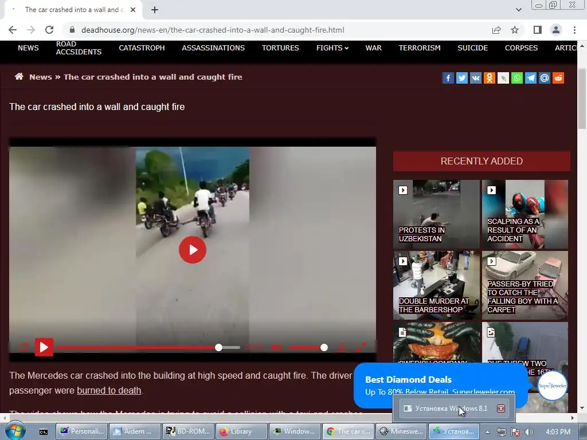Image resolution: width=587 pixels, height=440 pixels.
Task: Click the replay icon in video controls
Action: (24, 347)
